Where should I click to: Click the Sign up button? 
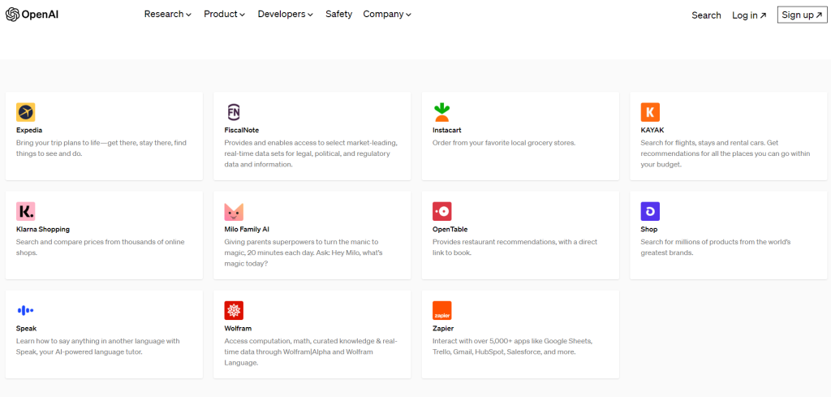pos(803,15)
